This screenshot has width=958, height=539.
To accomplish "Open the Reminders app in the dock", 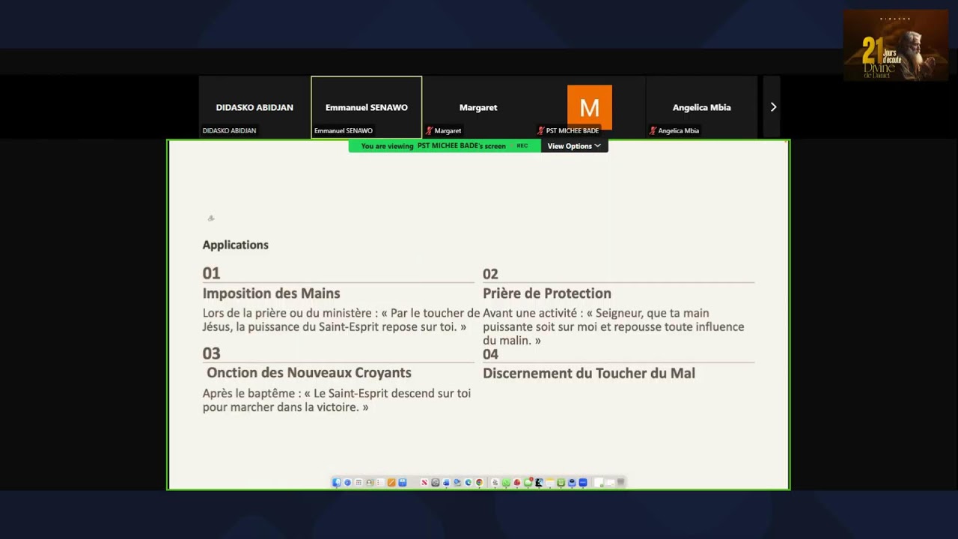I will tap(380, 483).
